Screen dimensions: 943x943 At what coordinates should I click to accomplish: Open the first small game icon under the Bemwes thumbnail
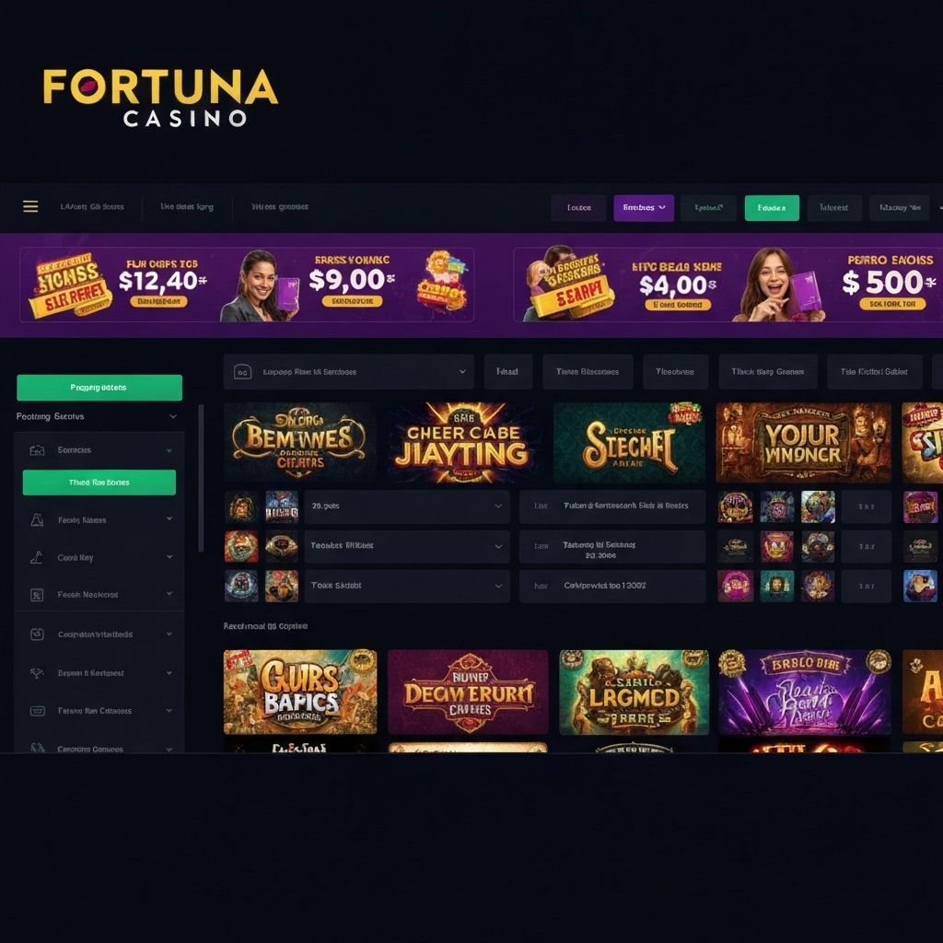tap(241, 506)
